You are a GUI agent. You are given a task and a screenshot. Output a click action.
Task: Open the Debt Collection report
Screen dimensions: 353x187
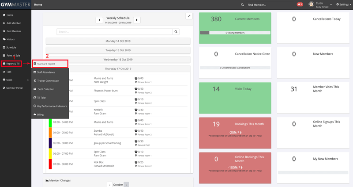point(46,89)
